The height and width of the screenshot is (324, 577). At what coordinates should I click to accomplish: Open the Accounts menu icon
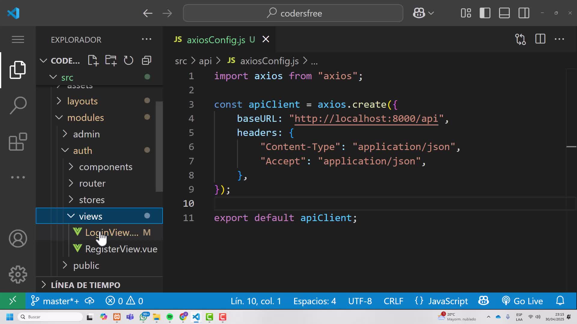point(18,238)
